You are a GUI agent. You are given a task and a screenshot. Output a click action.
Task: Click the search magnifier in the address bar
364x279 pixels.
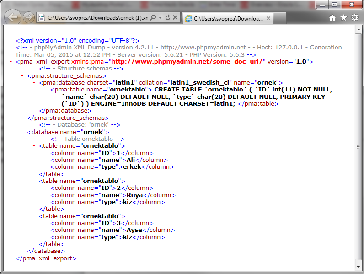pyautogui.click(x=153, y=18)
